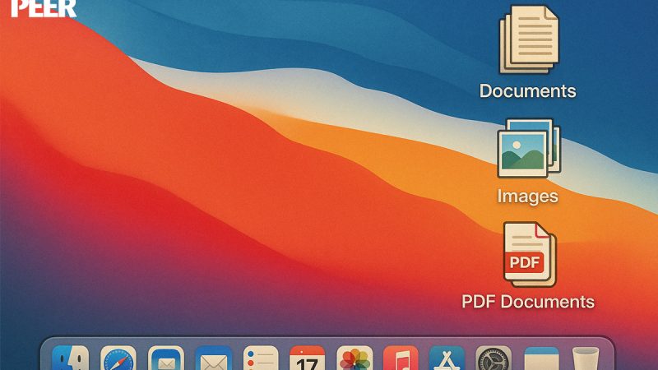Click cream icon with blue top strip
Image resolution: width=658 pixels, height=370 pixels.
click(x=541, y=358)
